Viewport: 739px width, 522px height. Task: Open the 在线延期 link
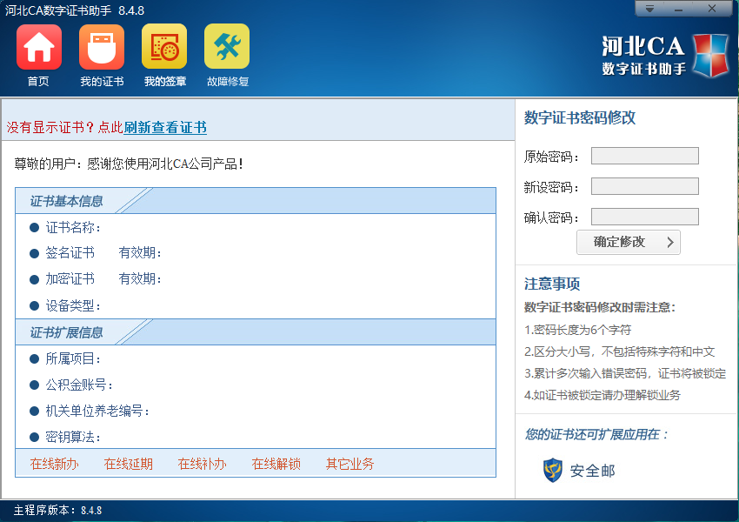pyautogui.click(x=128, y=464)
